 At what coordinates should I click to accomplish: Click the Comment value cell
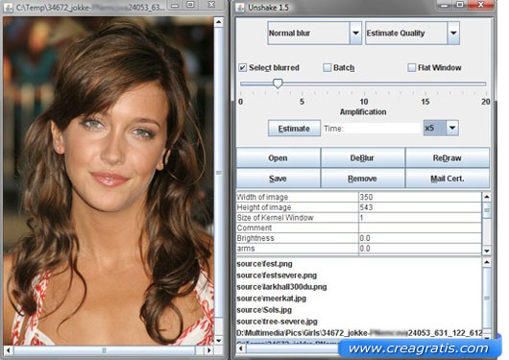click(420, 228)
